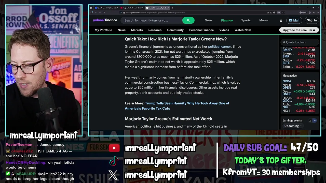Open the NIO ticker

(285, 107)
